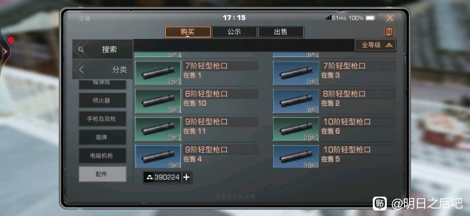Viewport: 470px width, 216px height.
Task: Click blue 10阶轻型枪口 thumbnail with 5 on sale
Action: tap(296, 157)
